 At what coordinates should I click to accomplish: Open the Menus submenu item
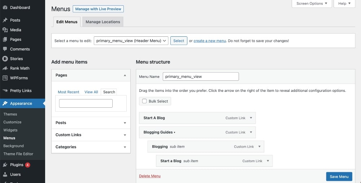9,138
